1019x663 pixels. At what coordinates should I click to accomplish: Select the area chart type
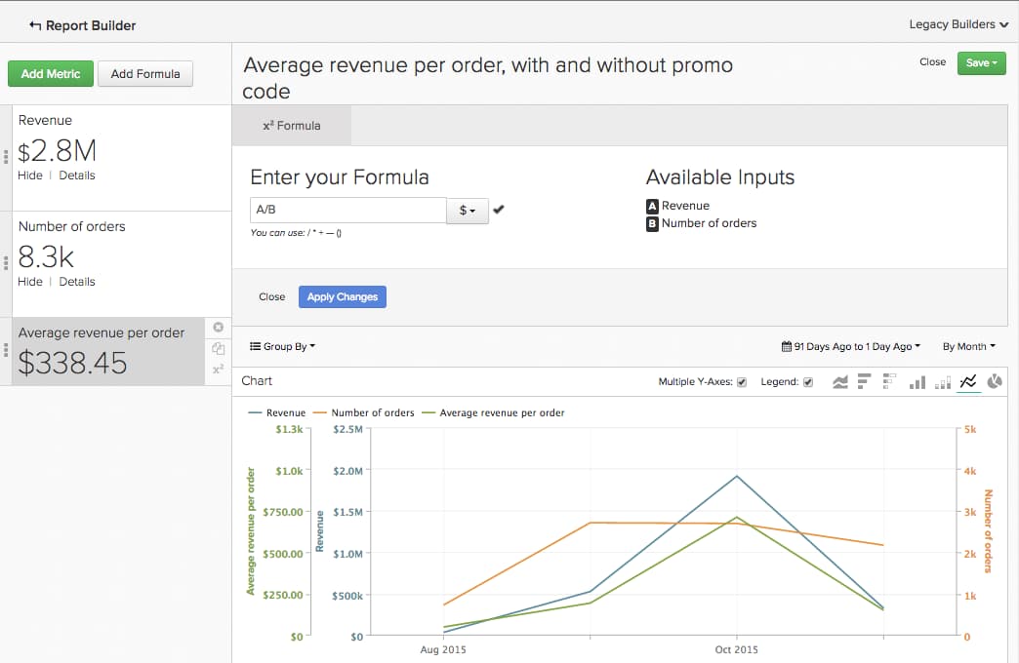point(840,381)
